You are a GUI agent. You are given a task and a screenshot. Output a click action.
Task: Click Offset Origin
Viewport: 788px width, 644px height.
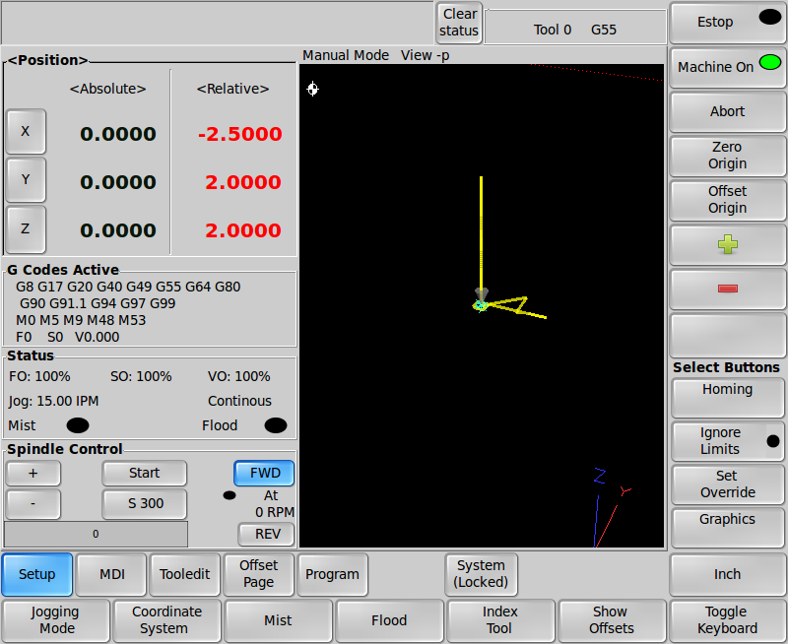click(x=727, y=200)
